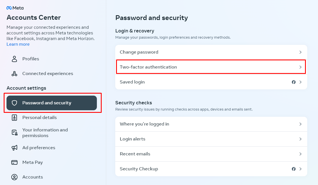
Task: Click the Personal details ID icon
Action: (x=14, y=118)
